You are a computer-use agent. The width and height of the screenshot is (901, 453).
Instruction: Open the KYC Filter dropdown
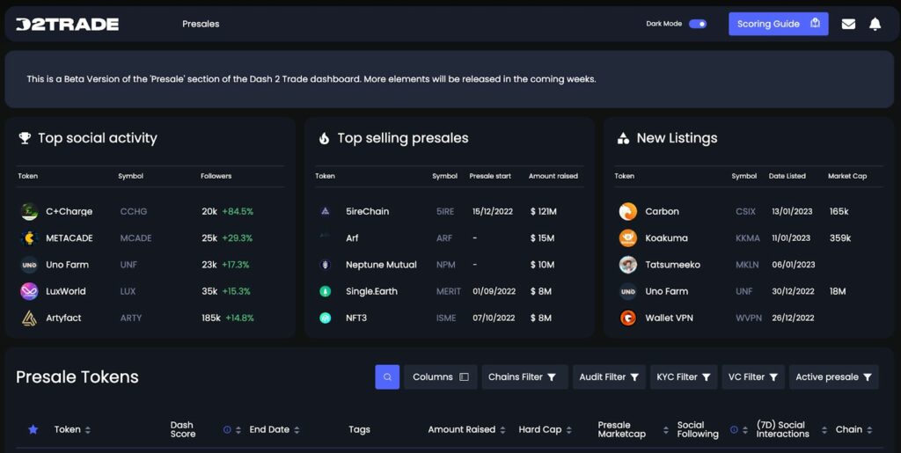(x=684, y=377)
